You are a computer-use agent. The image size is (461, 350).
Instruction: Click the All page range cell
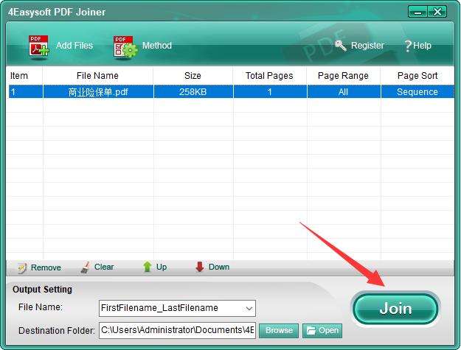[x=344, y=92]
